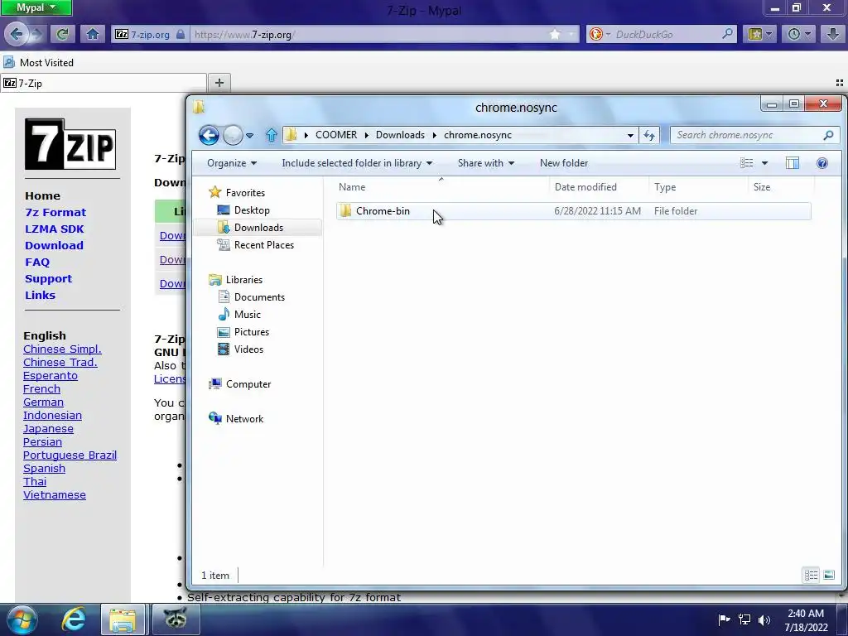Switch site language to German
This screenshot has width=848, height=636.
click(x=43, y=402)
